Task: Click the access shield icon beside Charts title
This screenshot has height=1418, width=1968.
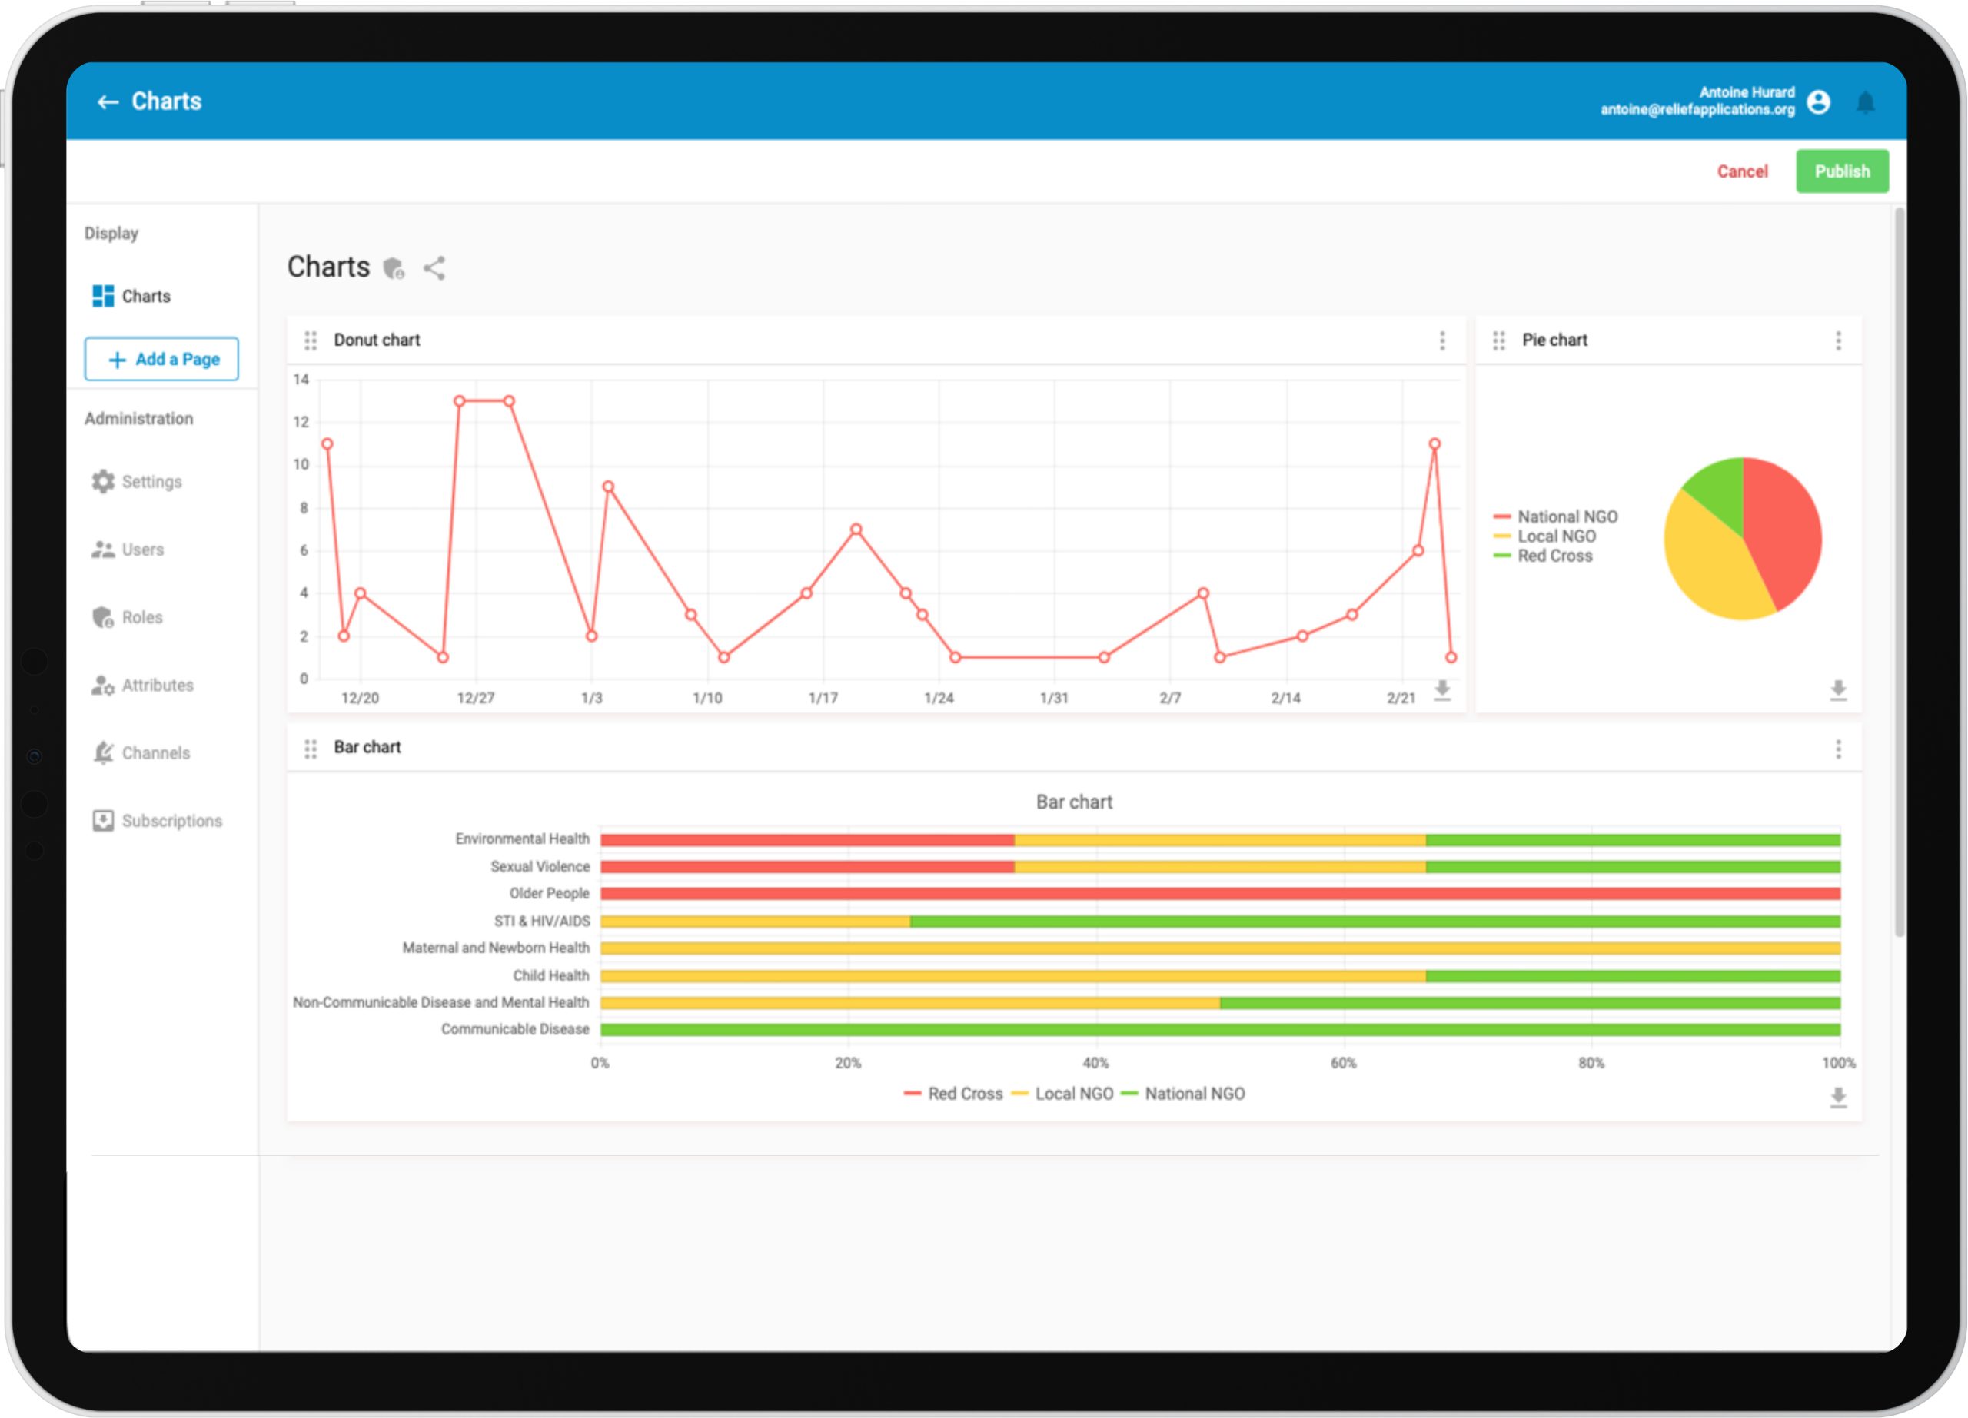Action: (394, 268)
